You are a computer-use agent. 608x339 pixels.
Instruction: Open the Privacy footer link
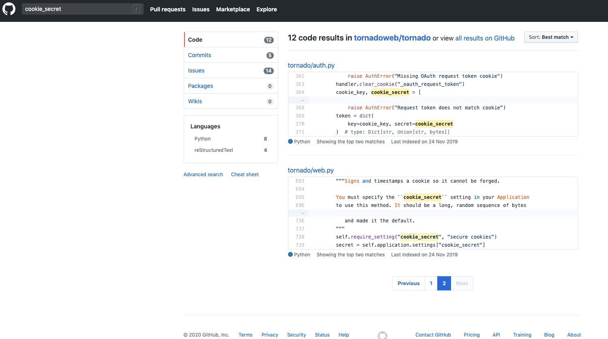pos(270,335)
